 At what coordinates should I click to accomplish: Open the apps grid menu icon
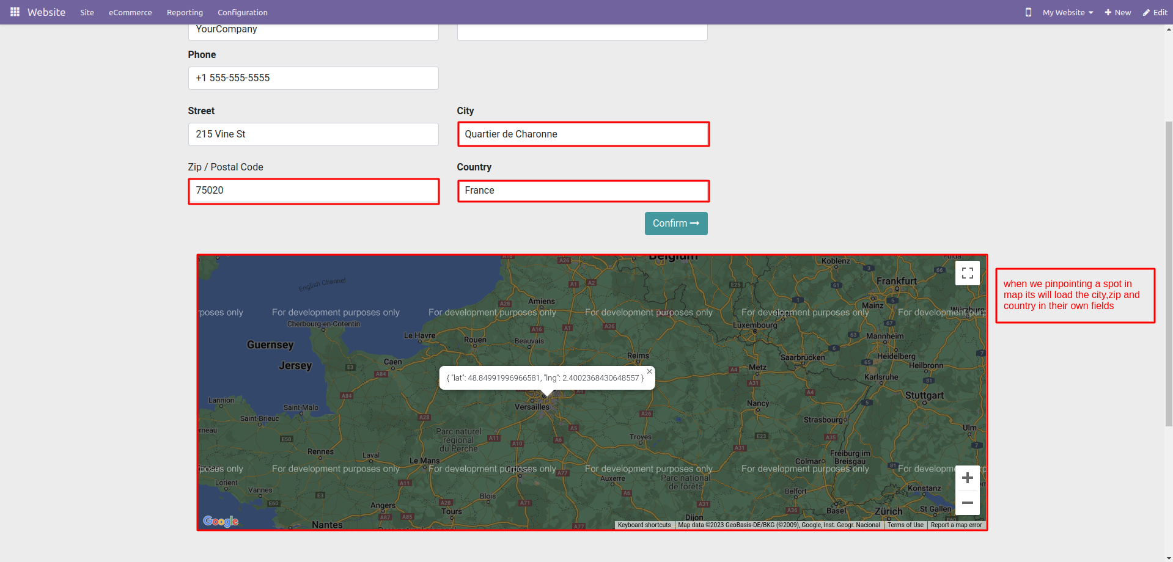[x=15, y=12]
